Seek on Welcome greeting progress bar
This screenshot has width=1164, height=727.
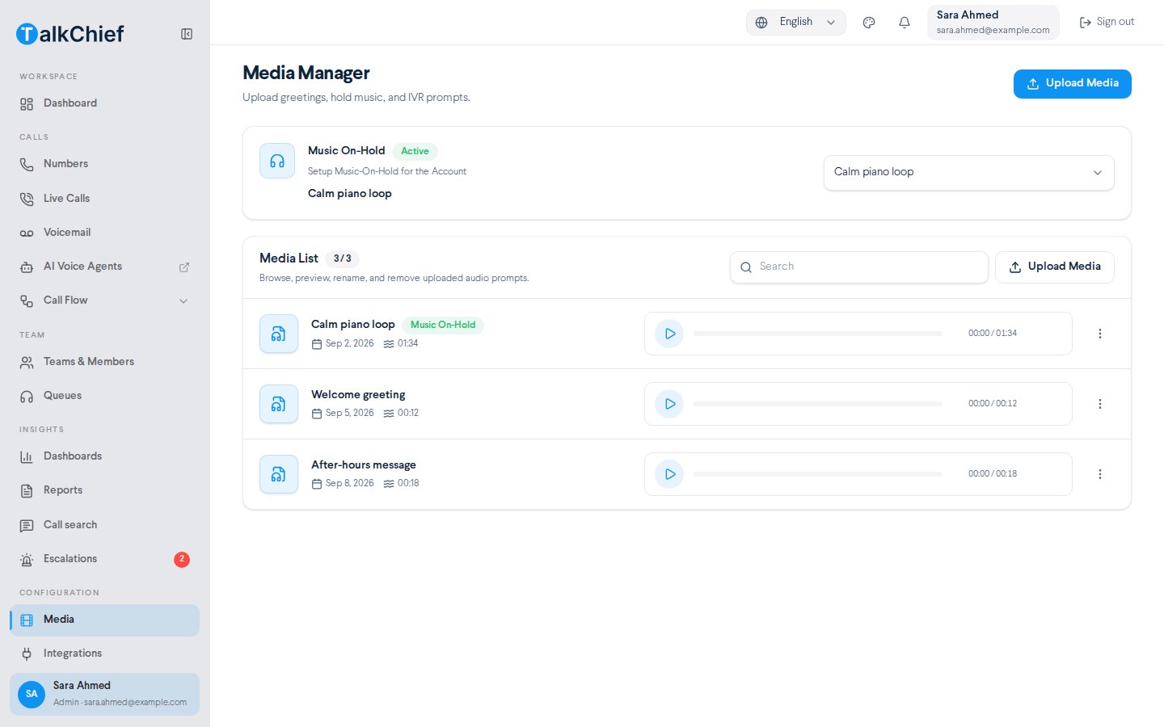point(817,404)
